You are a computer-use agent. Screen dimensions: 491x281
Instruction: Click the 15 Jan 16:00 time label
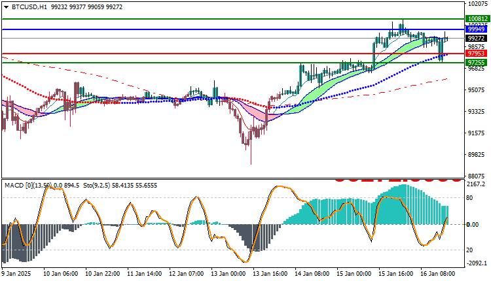396,274
